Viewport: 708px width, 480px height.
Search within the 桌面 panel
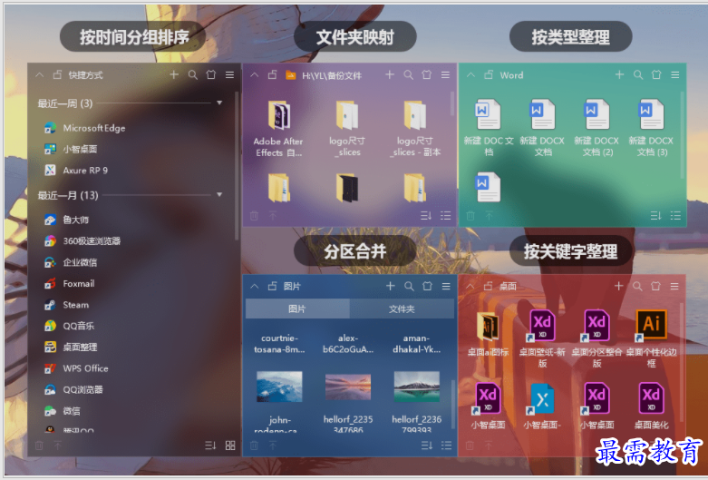pos(637,286)
